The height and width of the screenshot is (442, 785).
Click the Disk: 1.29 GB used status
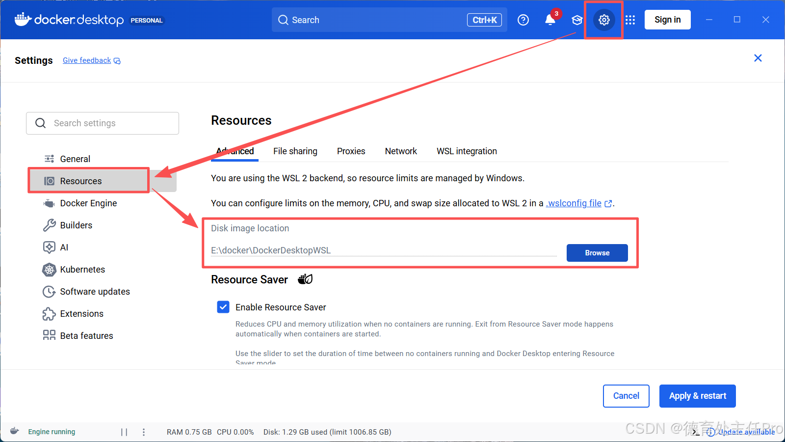pos(327,432)
